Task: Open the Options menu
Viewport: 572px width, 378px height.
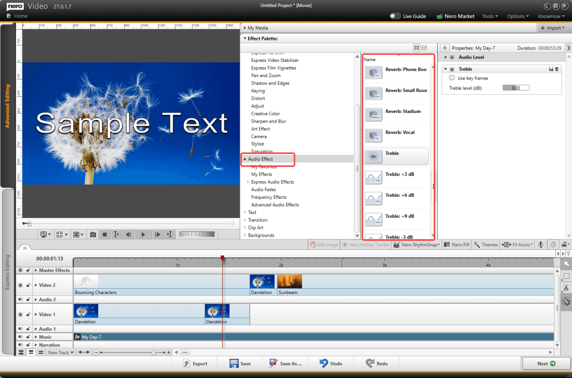Action: (518, 16)
